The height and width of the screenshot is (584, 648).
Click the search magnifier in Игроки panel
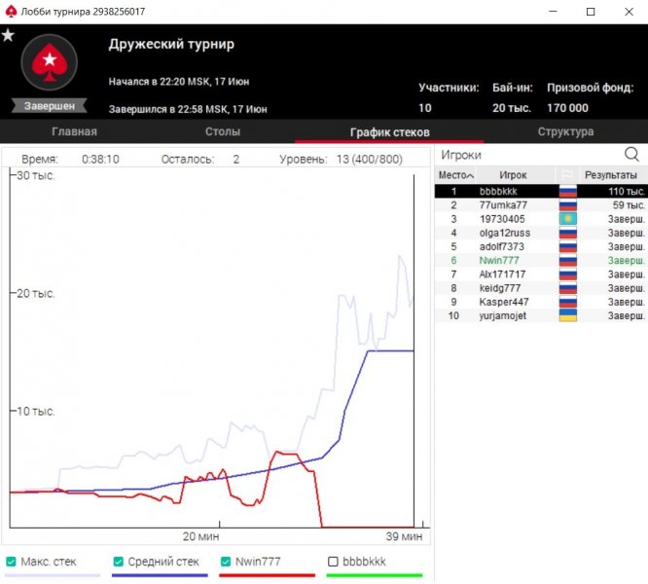click(x=631, y=155)
